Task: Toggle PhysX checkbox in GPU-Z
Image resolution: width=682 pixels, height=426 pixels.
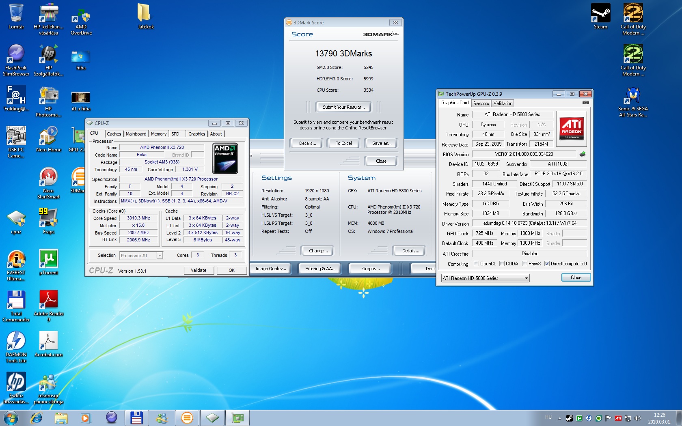Action: click(x=525, y=264)
